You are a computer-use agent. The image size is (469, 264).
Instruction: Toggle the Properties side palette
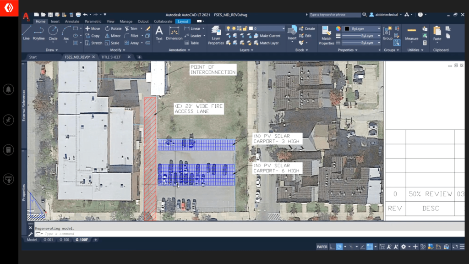(24, 191)
